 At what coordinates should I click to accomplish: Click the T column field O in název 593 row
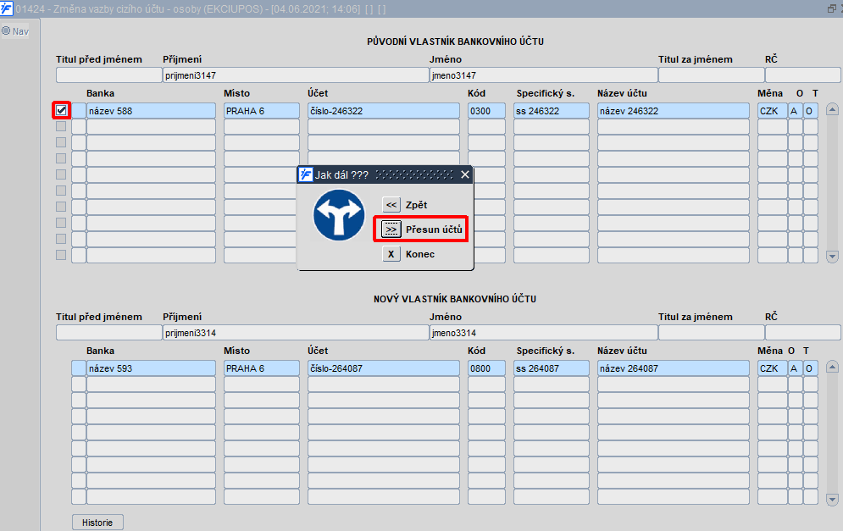[x=810, y=368]
